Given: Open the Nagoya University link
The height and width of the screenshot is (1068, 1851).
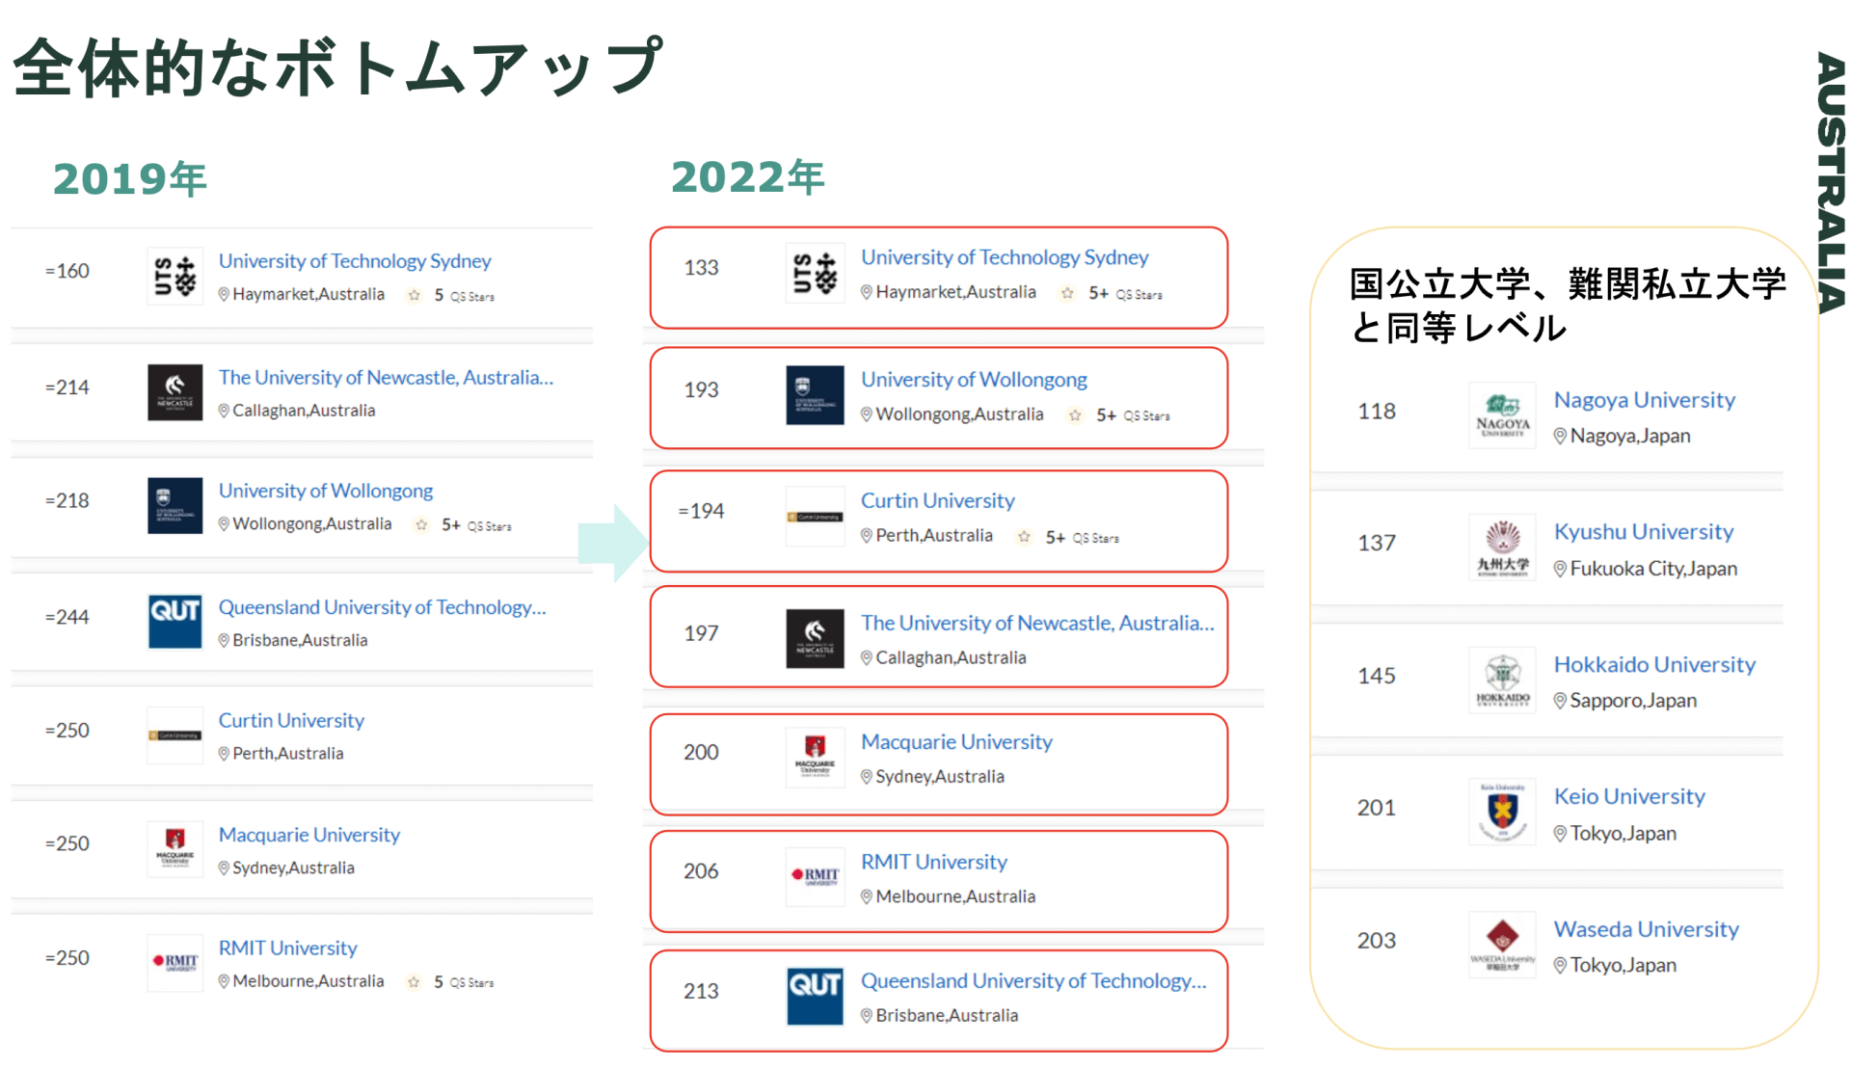Looking at the screenshot, I should (1644, 399).
